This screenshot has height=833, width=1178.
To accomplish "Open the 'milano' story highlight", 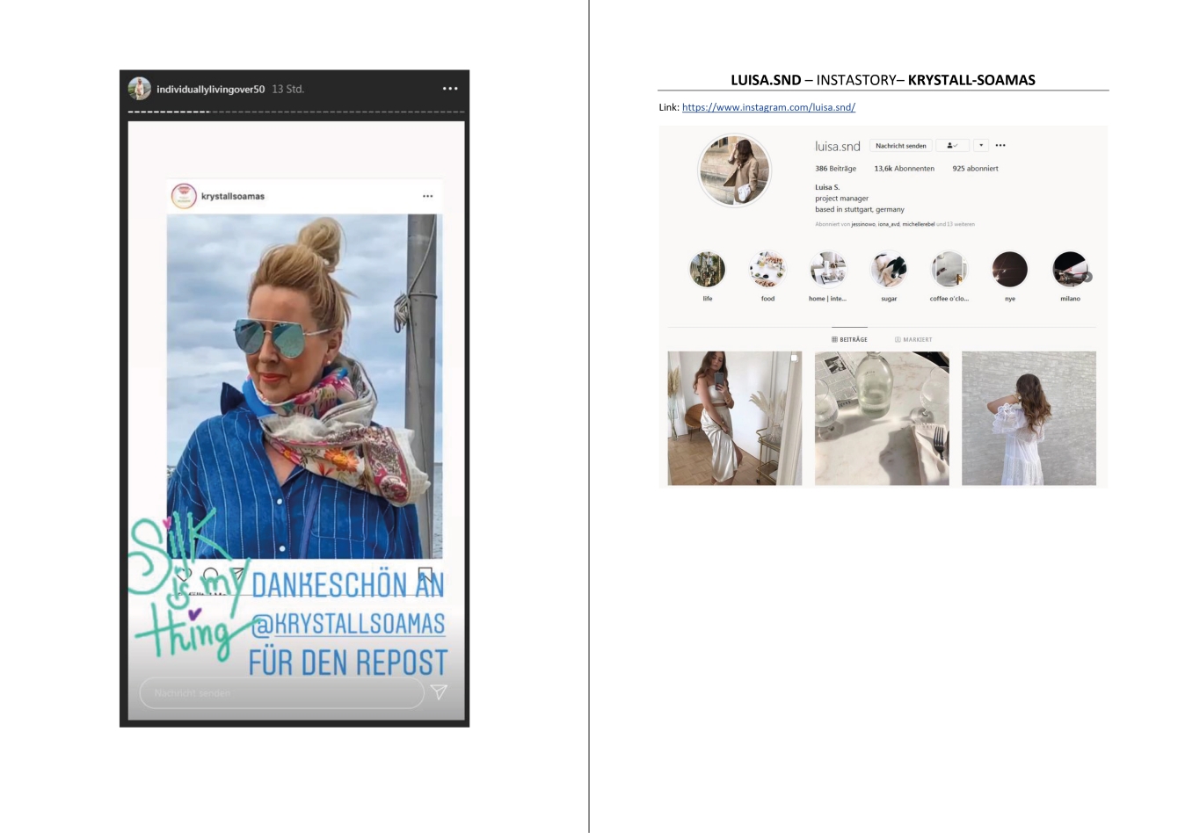I will (1070, 271).
